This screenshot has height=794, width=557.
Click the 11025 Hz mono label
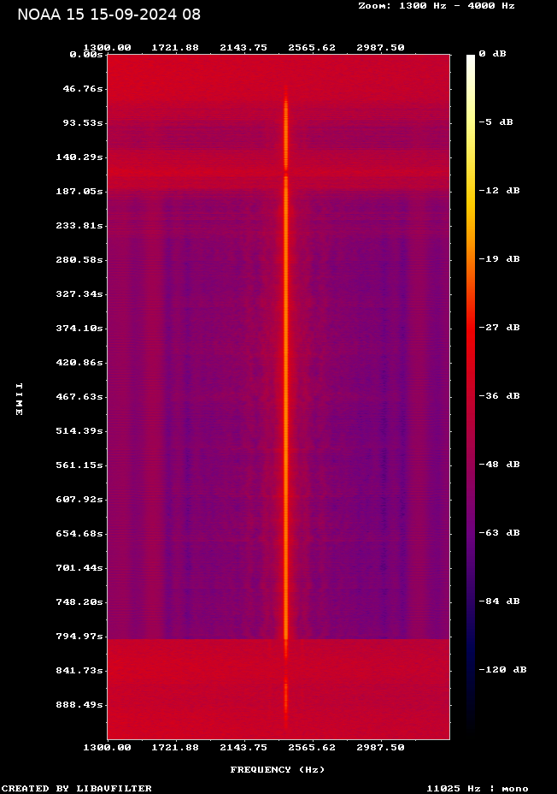click(478, 788)
